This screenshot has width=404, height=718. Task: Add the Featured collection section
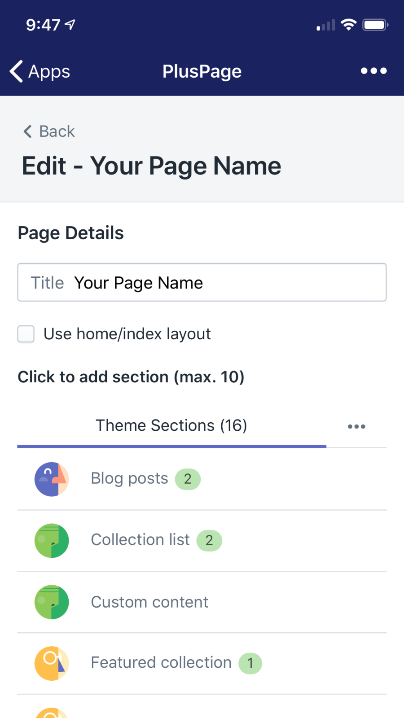[x=161, y=663]
